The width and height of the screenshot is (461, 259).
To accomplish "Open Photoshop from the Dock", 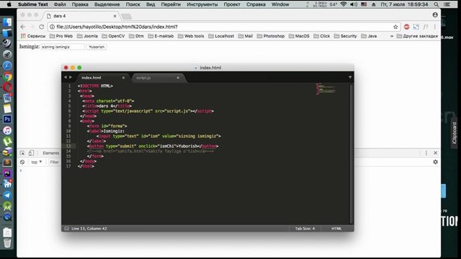I will (7, 119).
